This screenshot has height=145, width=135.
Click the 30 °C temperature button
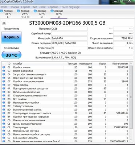(11, 55)
